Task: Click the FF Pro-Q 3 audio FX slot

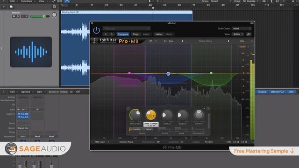Action: coord(23,117)
